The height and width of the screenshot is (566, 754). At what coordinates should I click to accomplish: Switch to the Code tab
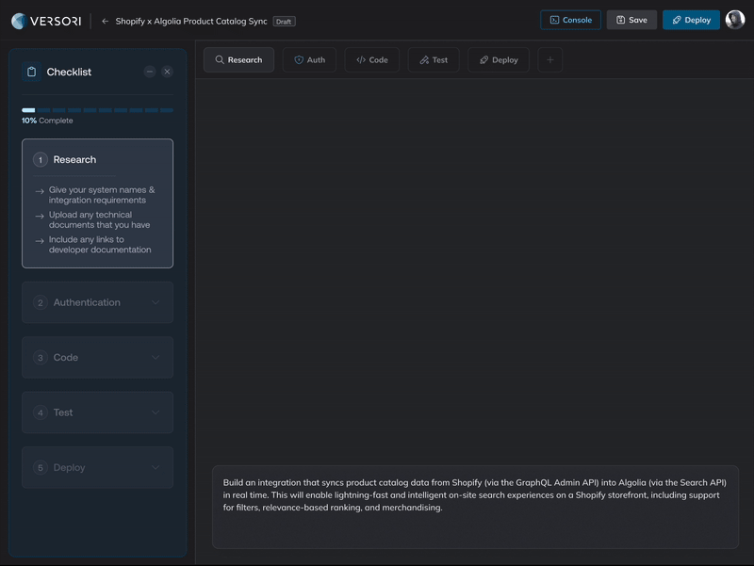(371, 60)
